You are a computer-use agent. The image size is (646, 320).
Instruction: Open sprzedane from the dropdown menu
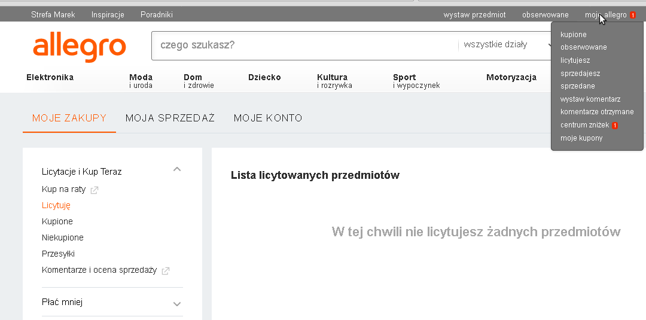point(578,86)
